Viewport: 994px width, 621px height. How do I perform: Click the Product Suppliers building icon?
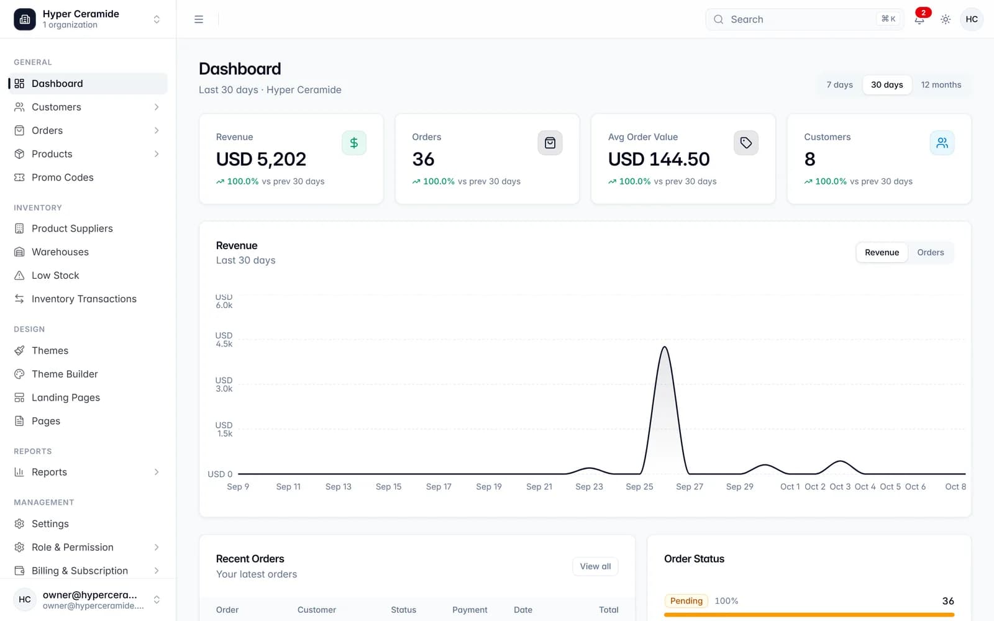coord(19,229)
